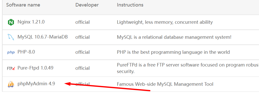Image resolution: width=259 pixels, height=101 pixels.
Task: Click the Famous Web-side MySQL Management Tool text
Action: pos(165,84)
